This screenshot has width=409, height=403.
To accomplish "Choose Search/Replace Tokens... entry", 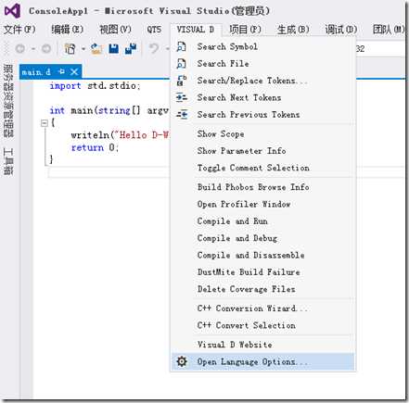I will click(x=262, y=81).
